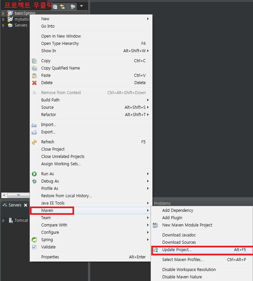This screenshot has height=281, width=253.
Task: Open the Configure submenu
Action: [x=91, y=232]
